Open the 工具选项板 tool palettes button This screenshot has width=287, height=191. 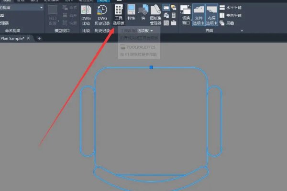click(118, 15)
